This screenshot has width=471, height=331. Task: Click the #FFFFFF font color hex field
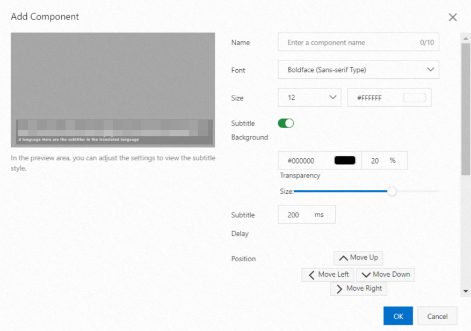tap(376, 98)
